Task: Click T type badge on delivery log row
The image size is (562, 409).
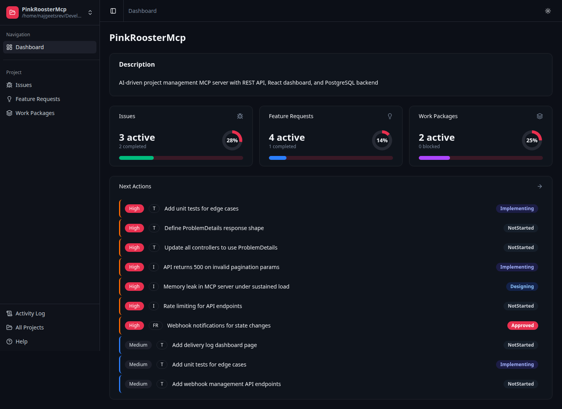Action: pos(162,345)
